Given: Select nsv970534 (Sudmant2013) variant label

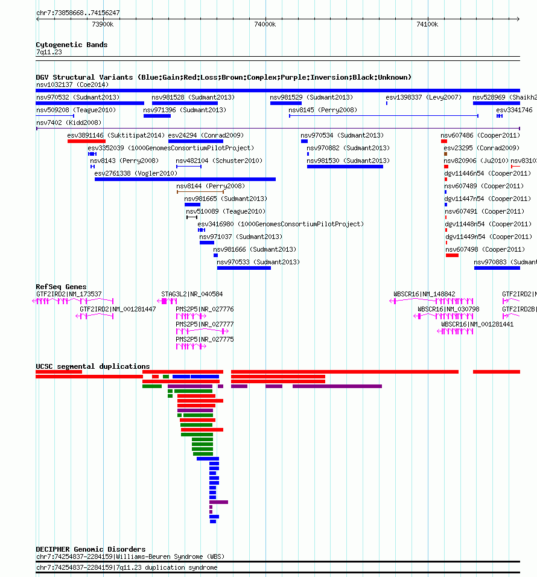Looking at the screenshot, I should pyautogui.click(x=342, y=135).
